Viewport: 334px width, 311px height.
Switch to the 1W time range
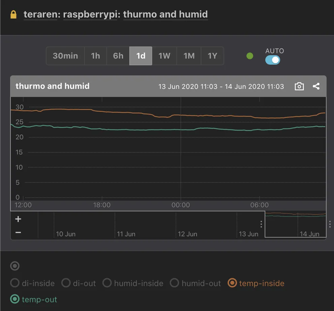[x=164, y=56]
